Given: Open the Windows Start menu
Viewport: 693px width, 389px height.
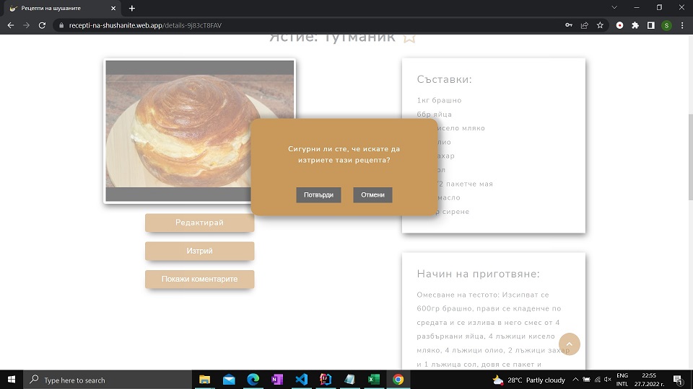Looking at the screenshot, I should (12, 380).
